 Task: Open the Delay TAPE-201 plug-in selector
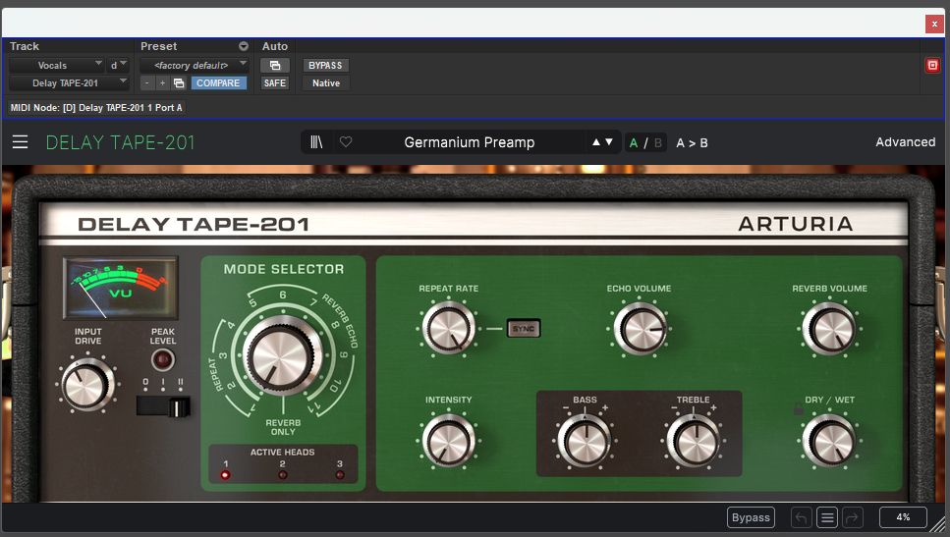[69, 82]
